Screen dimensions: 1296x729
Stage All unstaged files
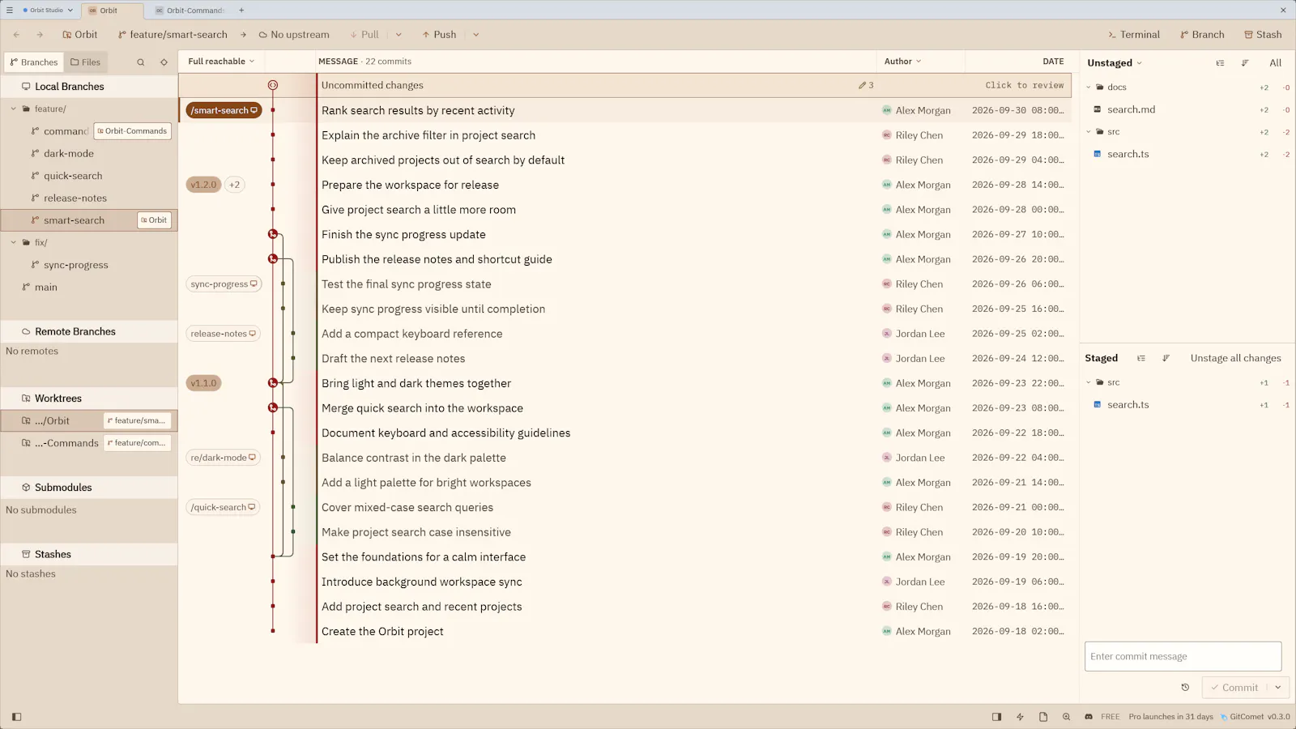(1275, 63)
